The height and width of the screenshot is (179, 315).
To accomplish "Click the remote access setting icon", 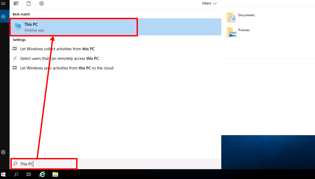I will [15, 59].
